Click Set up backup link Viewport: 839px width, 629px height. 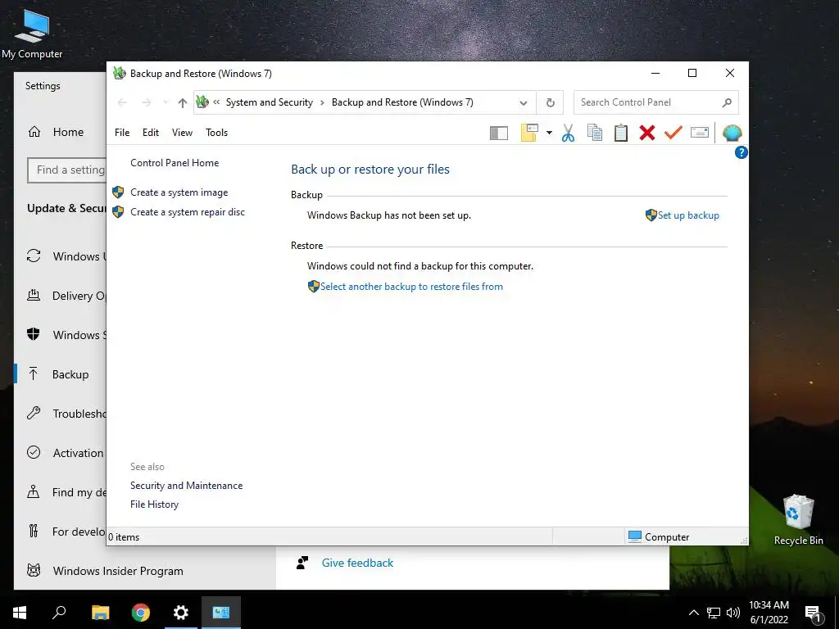click(x=688, y=215)
